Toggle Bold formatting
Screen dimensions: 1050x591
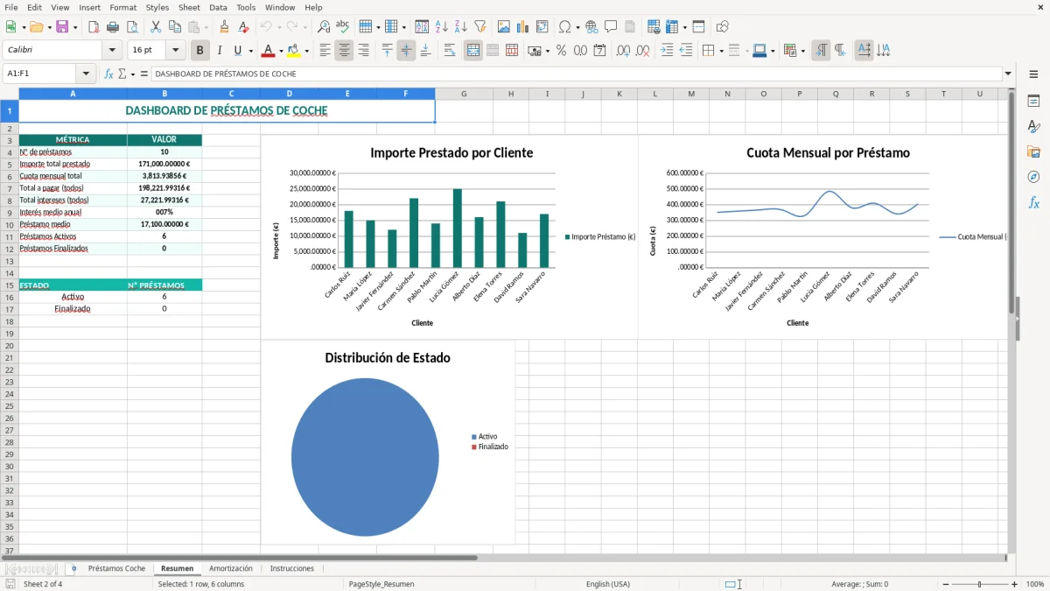click(x=199, y=51)
